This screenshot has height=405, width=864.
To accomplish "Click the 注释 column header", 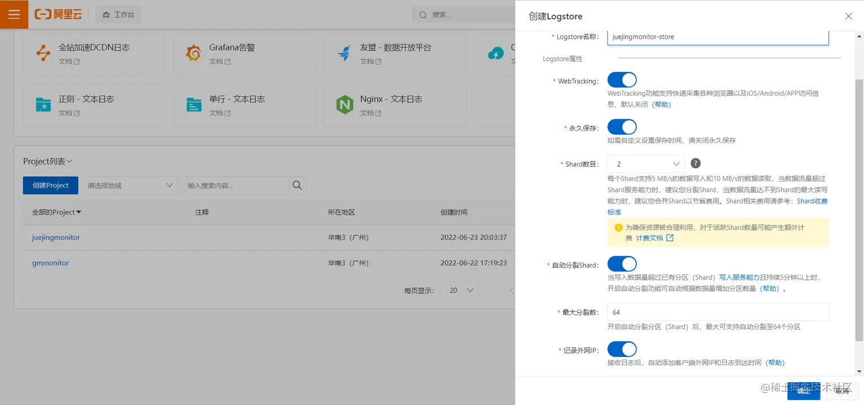I will (202, 212).
